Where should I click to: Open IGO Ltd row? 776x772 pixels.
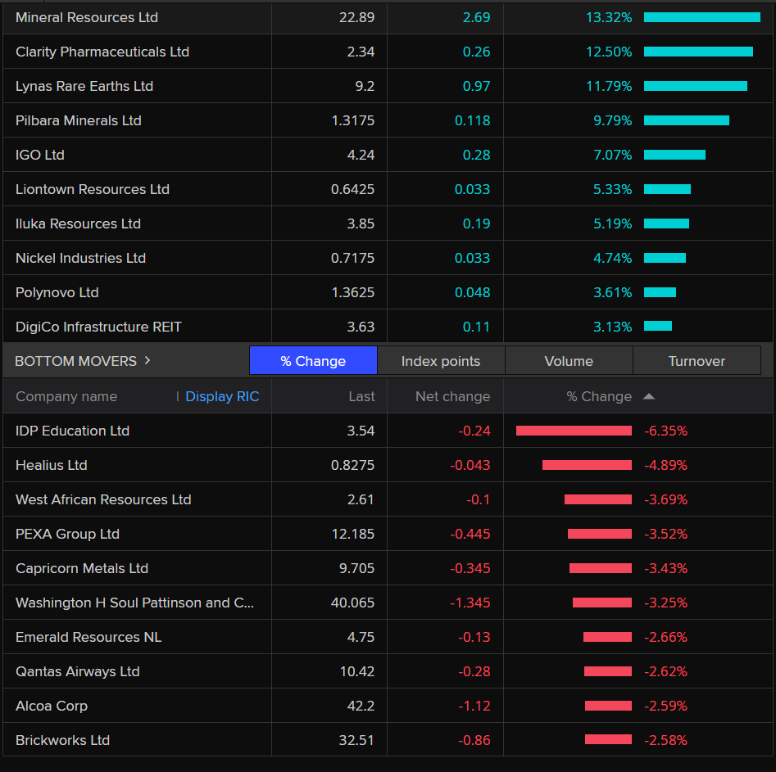[x=40, y=155]
